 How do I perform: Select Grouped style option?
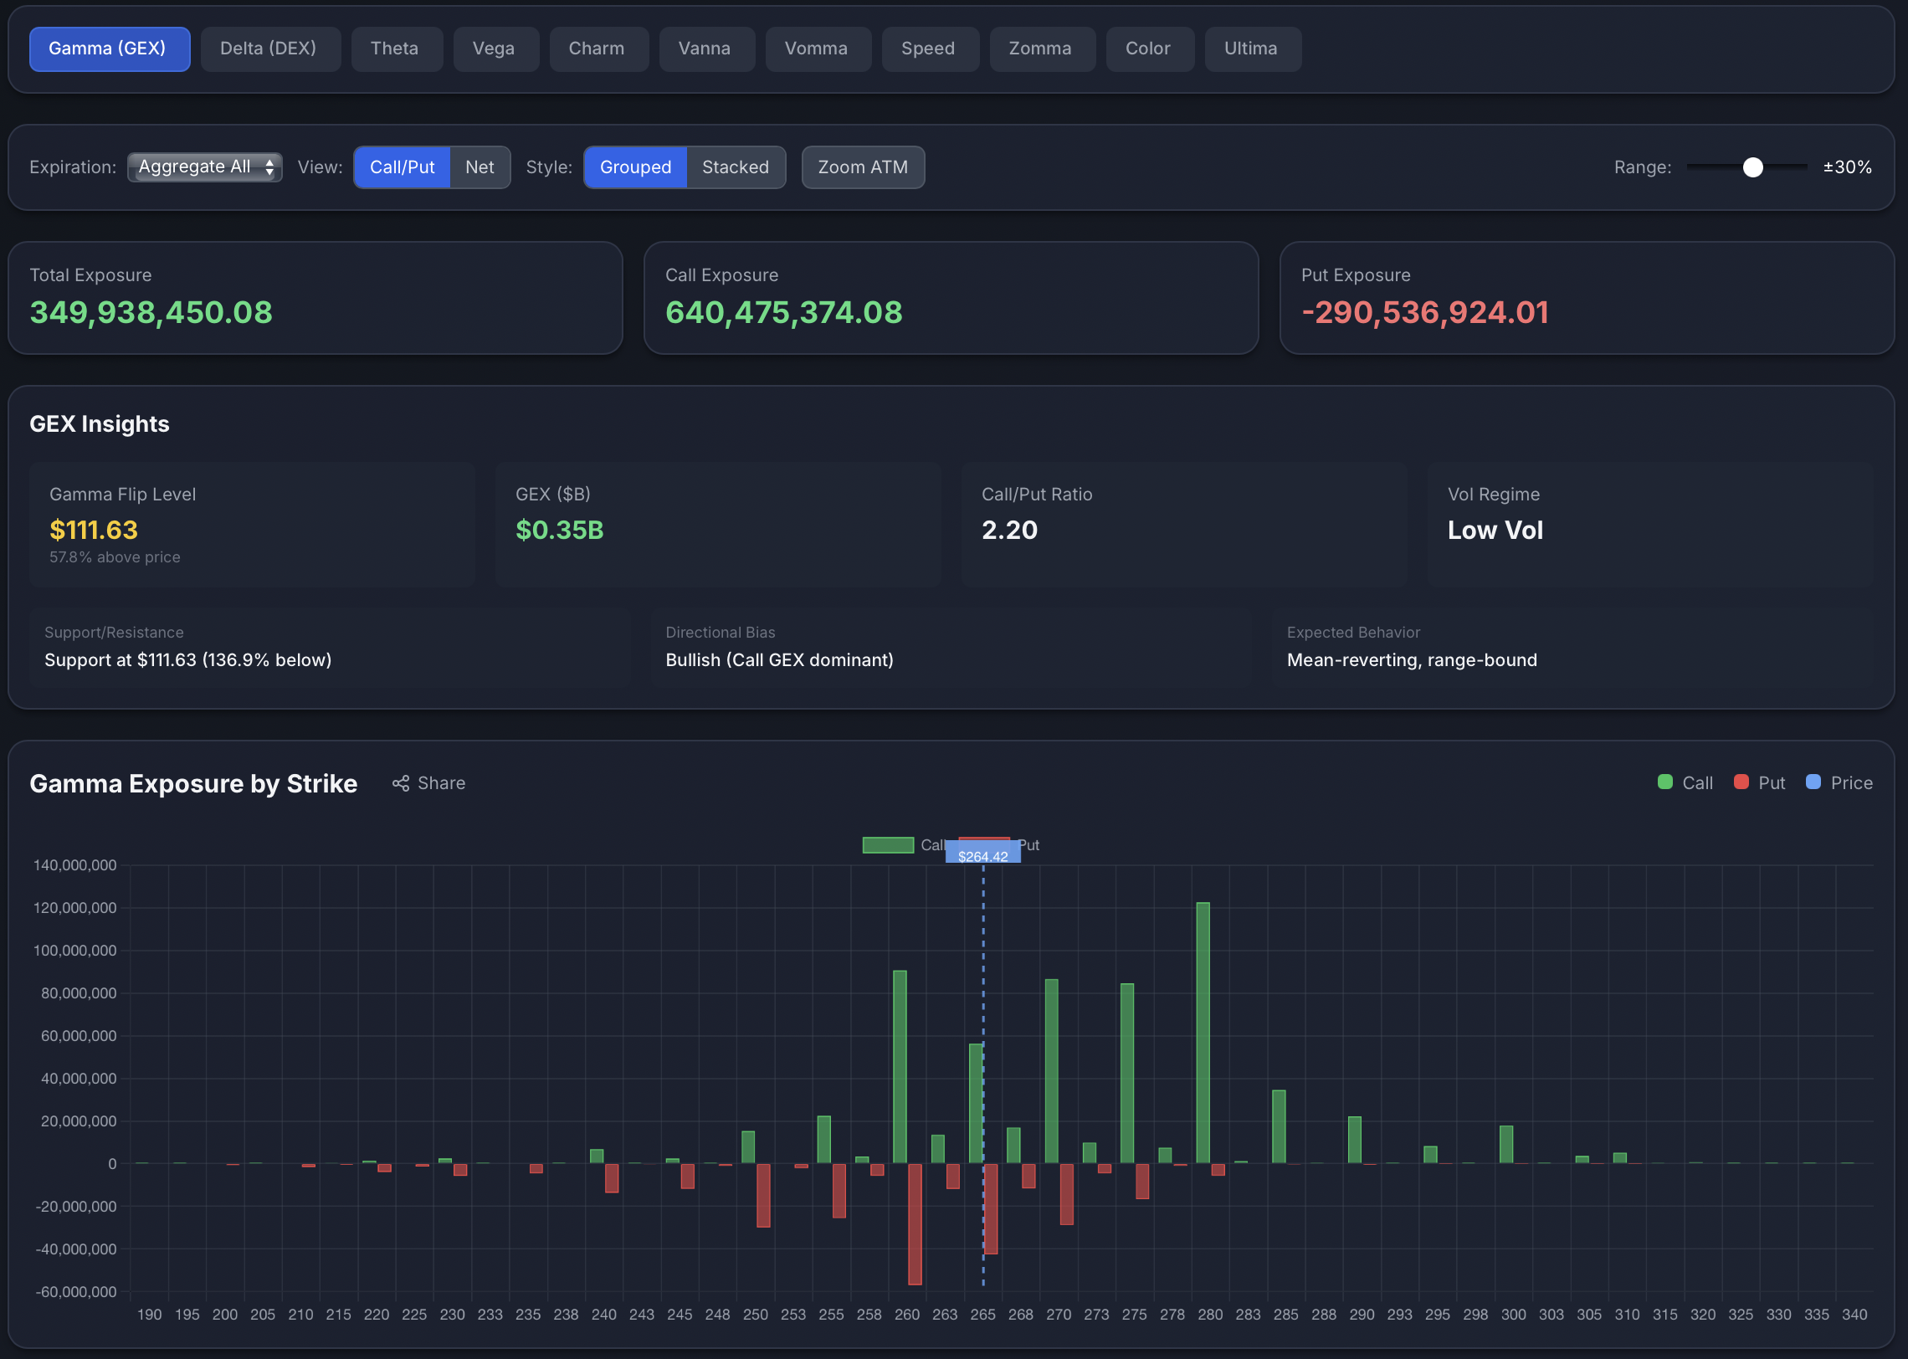635,167
